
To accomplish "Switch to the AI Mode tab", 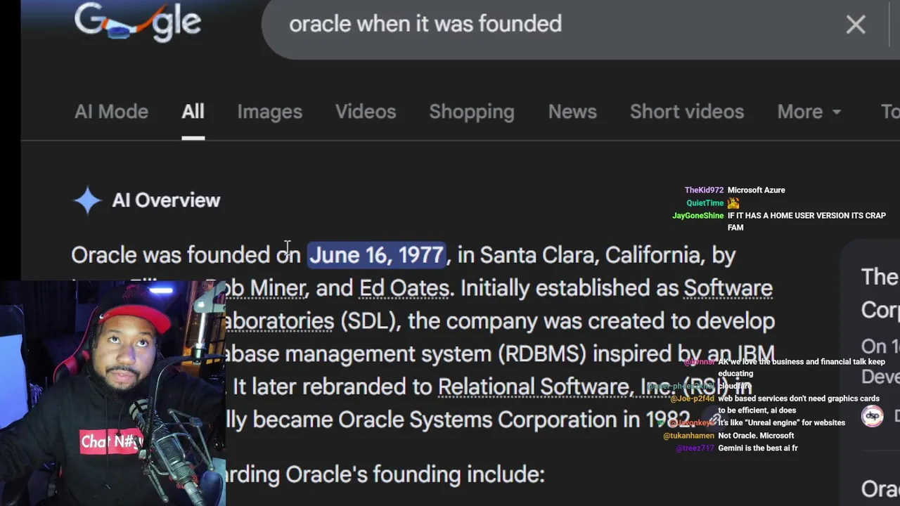I will (x=111, y=112).
